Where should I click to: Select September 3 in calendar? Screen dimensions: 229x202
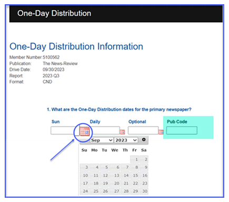point(85,167)
